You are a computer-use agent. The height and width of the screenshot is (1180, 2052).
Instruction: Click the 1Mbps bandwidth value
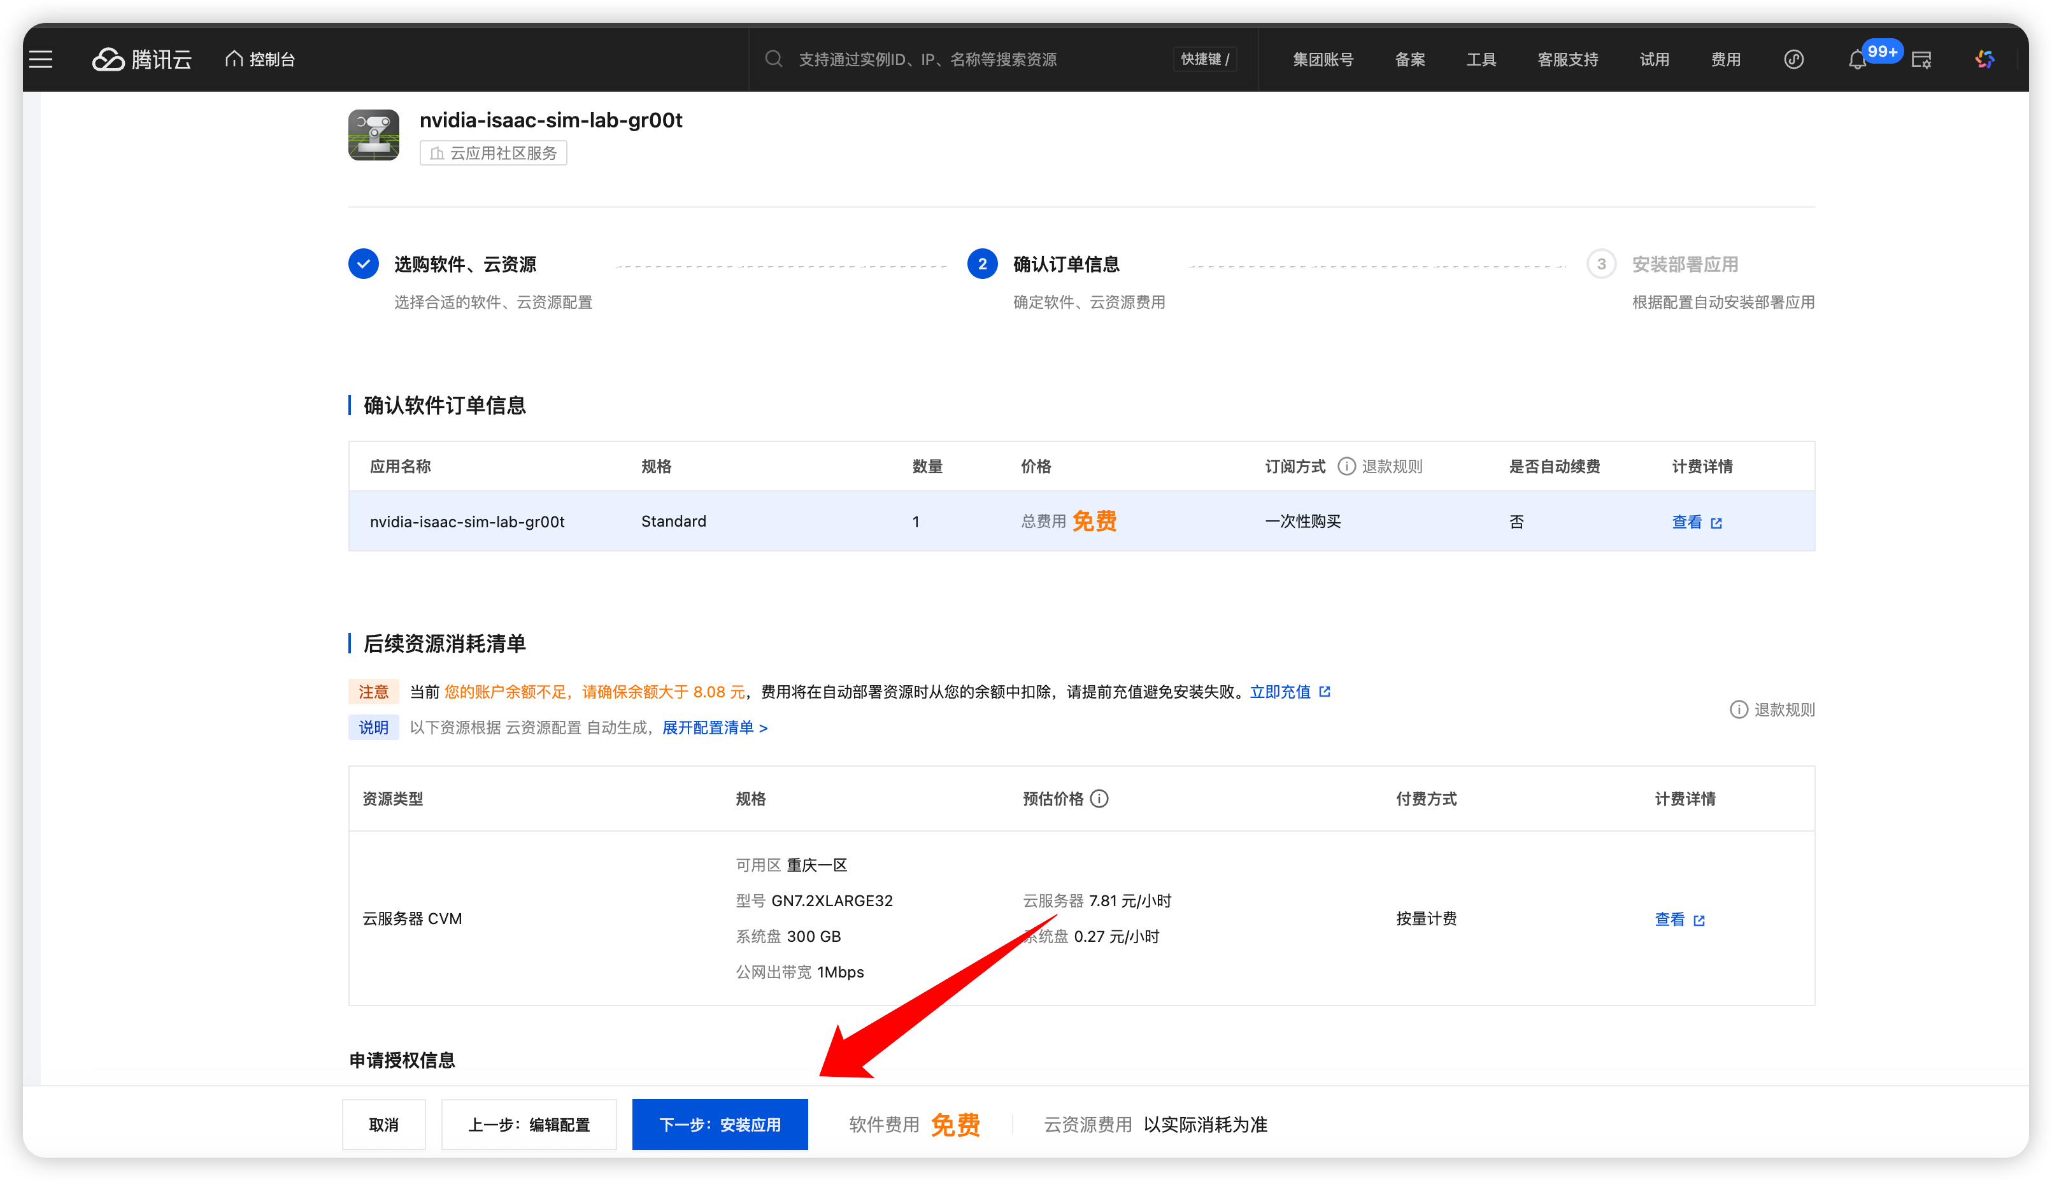(839, 972)
